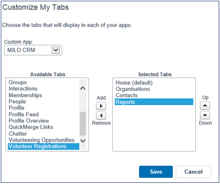Click Available Tabs scroll down arrow
The height and width of the screenshot is (184, 220).
point(83,141)
